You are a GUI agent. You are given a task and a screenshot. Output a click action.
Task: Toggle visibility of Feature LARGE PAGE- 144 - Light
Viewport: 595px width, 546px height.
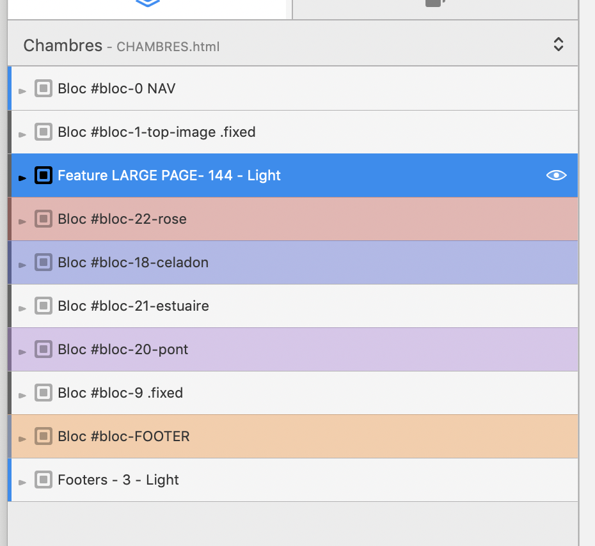(556, 175)
